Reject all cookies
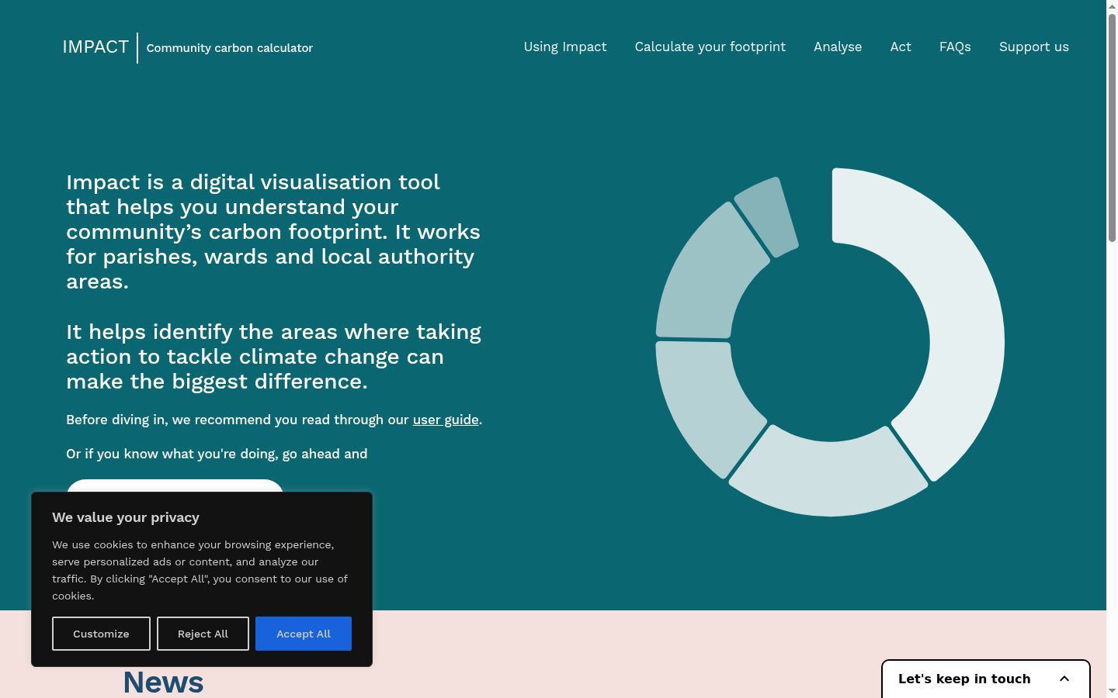 pyautogui.click(x=203, y=634)
